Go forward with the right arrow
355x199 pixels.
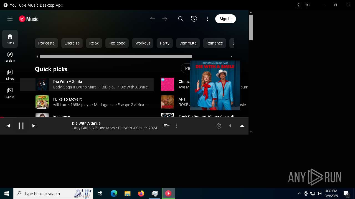click(x=165, y=19)
